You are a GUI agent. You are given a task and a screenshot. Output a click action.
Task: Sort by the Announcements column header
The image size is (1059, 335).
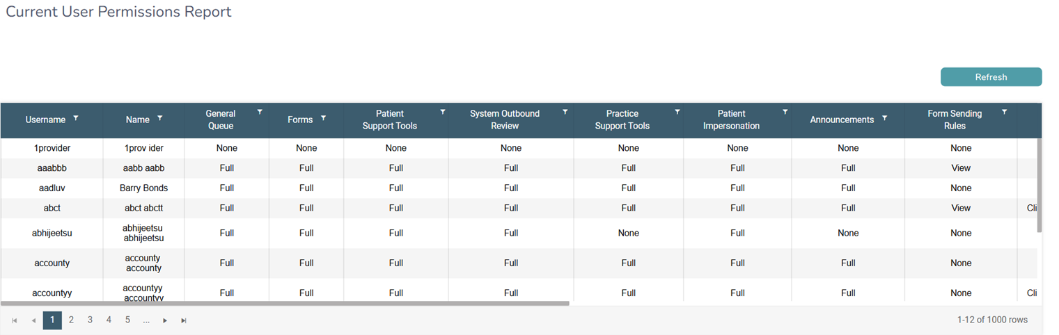pyautogui.click(x=842, y=120)
